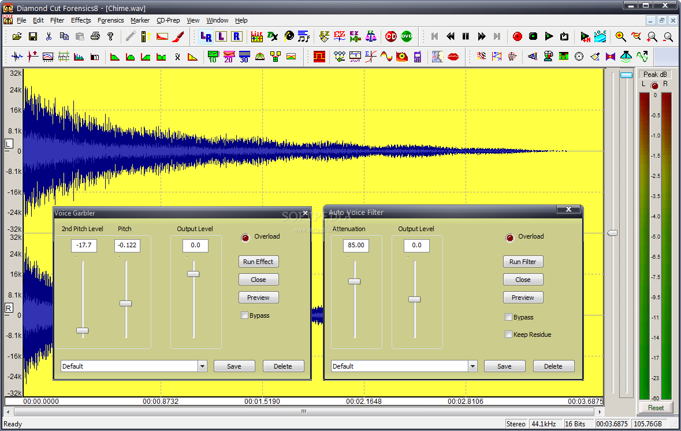Open the Live feed-through icon
The width and height of the screenshot is (681, 431).
pos(256,36)
